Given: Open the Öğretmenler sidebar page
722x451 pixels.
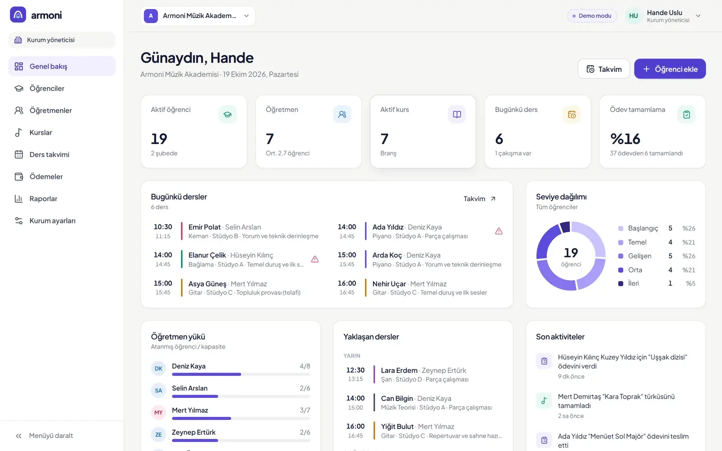Looking at the screenshot, I should point(62,110).
